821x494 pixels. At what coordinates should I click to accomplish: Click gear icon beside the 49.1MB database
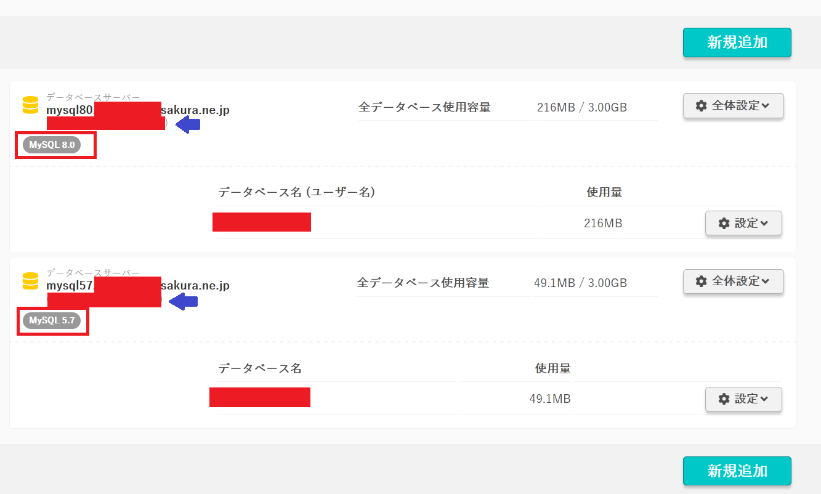[x=724, y=399]
